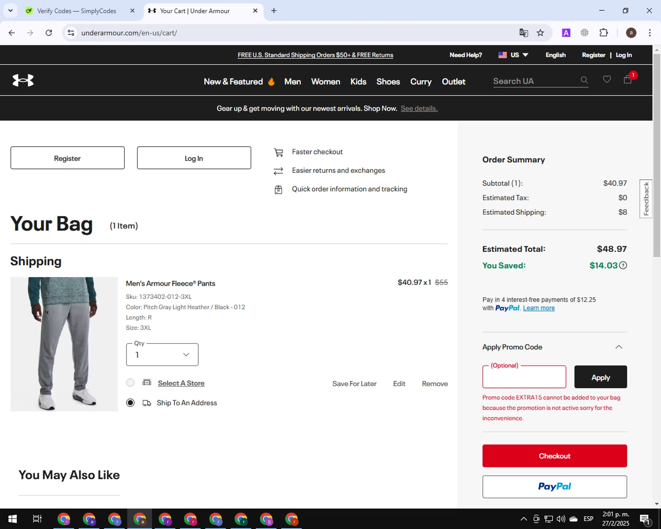The image size is (661, 529).
Task: Open the Outlet menu
Action: [x=453, y=82]
